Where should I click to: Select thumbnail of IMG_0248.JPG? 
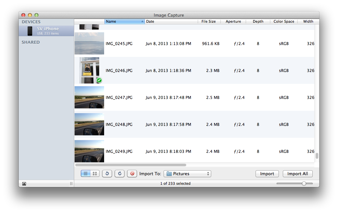89,124
